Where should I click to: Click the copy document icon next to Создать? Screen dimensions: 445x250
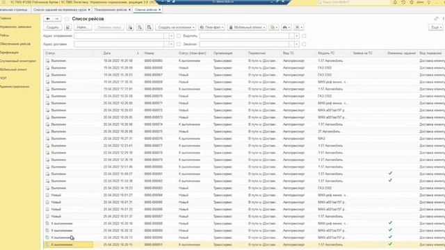click(67, 27)
